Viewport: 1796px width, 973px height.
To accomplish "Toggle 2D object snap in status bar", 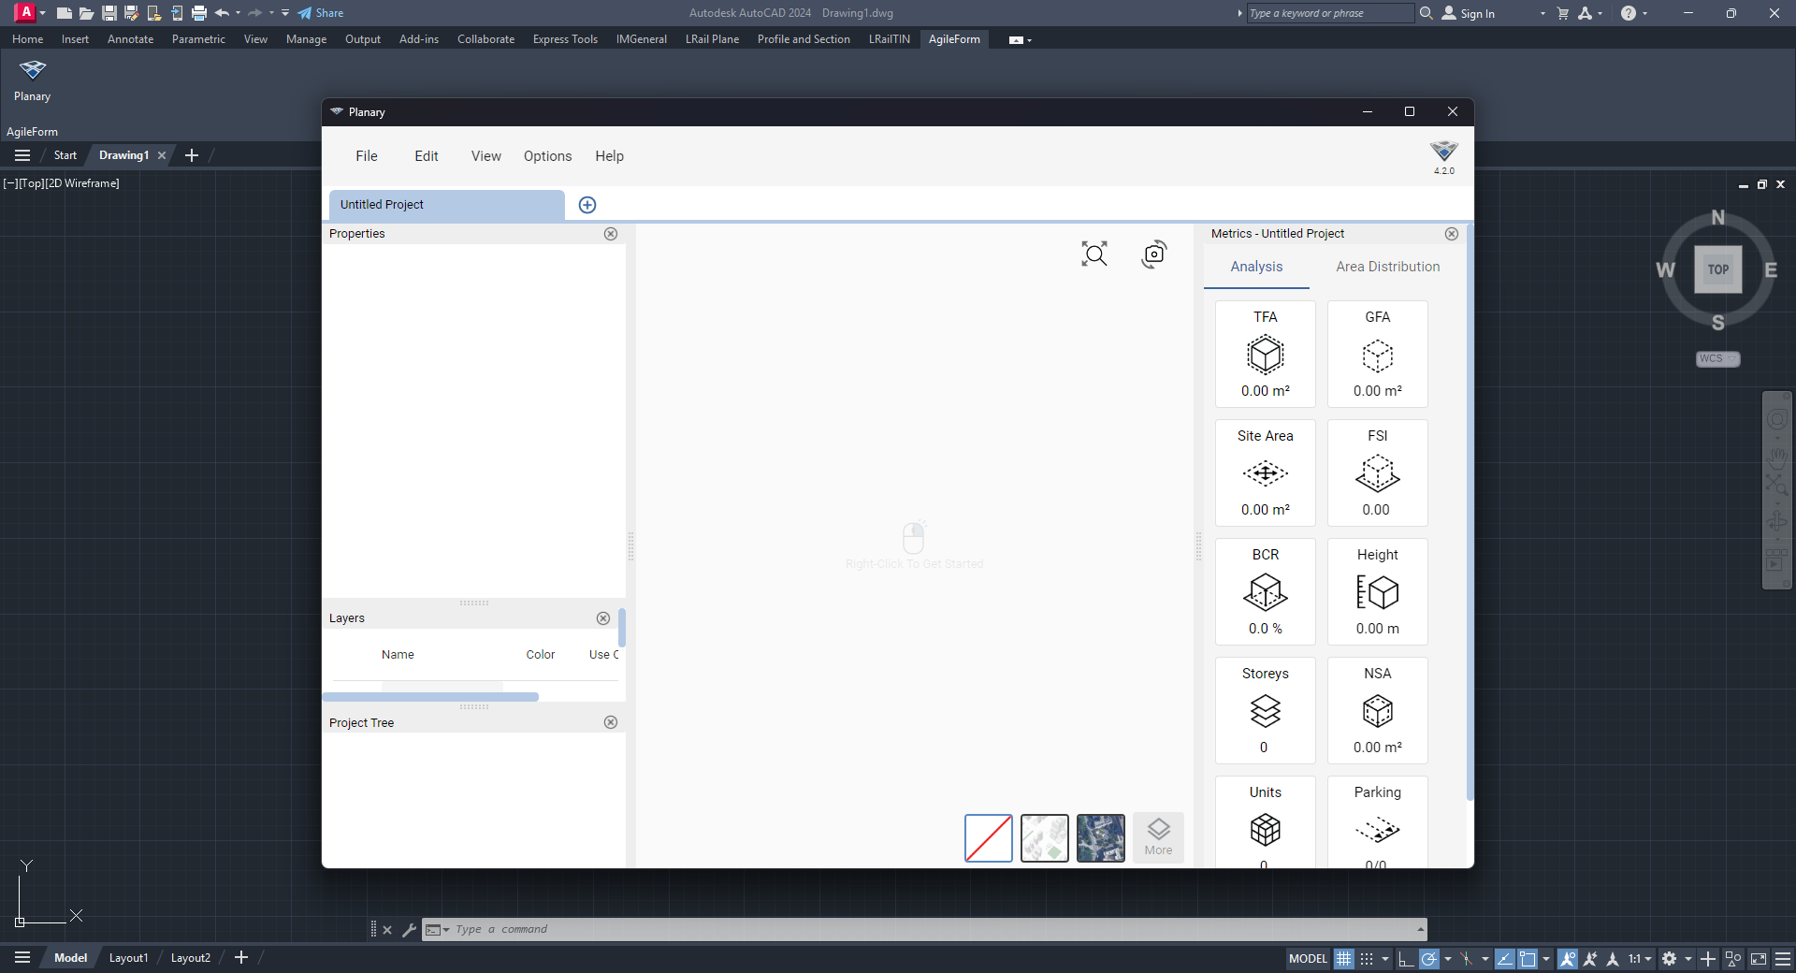I will 1528,959.
